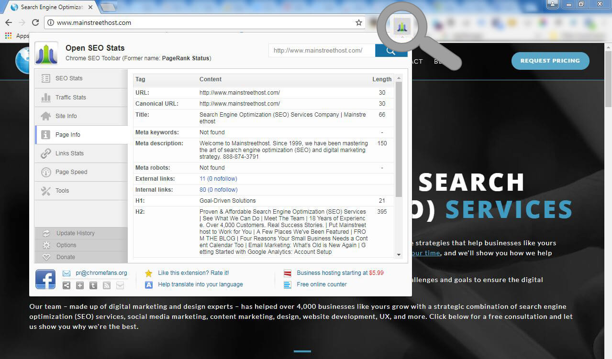This screenshot has height=359, width=612.
Task: Click the Page Info table scrollbar thumb
Action: (x=399, y=139)
